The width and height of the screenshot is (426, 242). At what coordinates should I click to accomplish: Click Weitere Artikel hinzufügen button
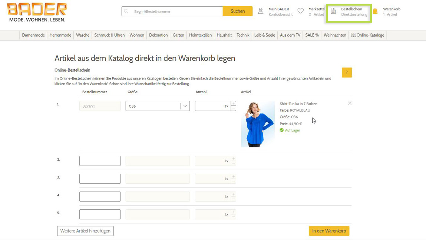[x=85, y=231]
